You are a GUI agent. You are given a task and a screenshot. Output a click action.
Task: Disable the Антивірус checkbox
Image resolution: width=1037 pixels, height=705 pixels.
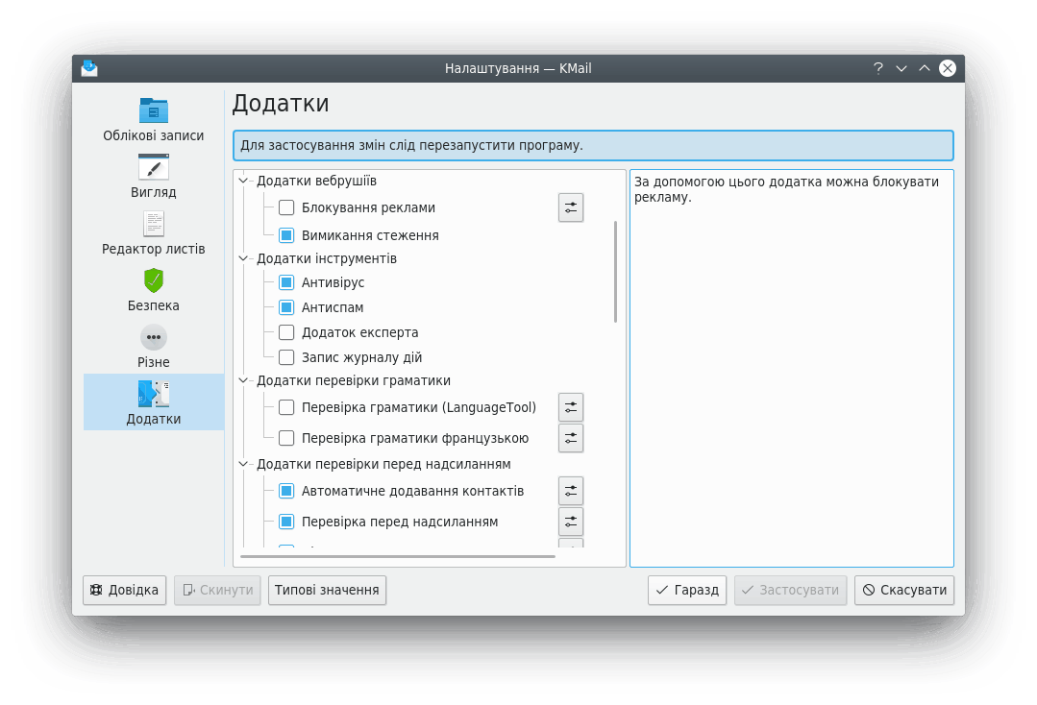286,282
